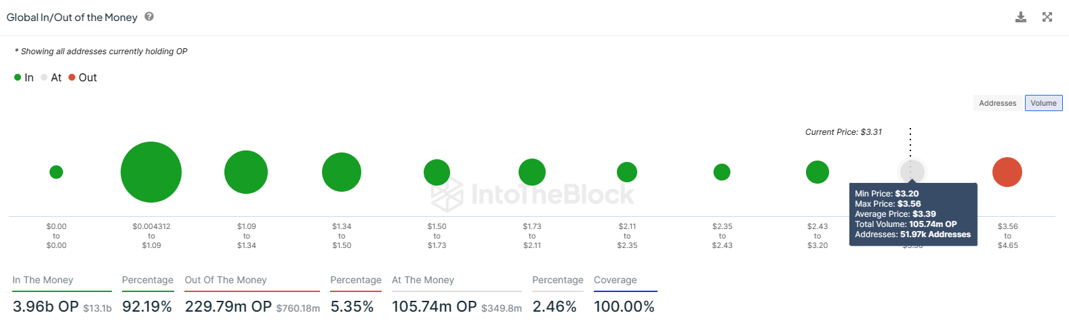The width and height of the screenshot is (1069, 332).
Task: Click the gray At the Money bubble
Action: point(912,171)
